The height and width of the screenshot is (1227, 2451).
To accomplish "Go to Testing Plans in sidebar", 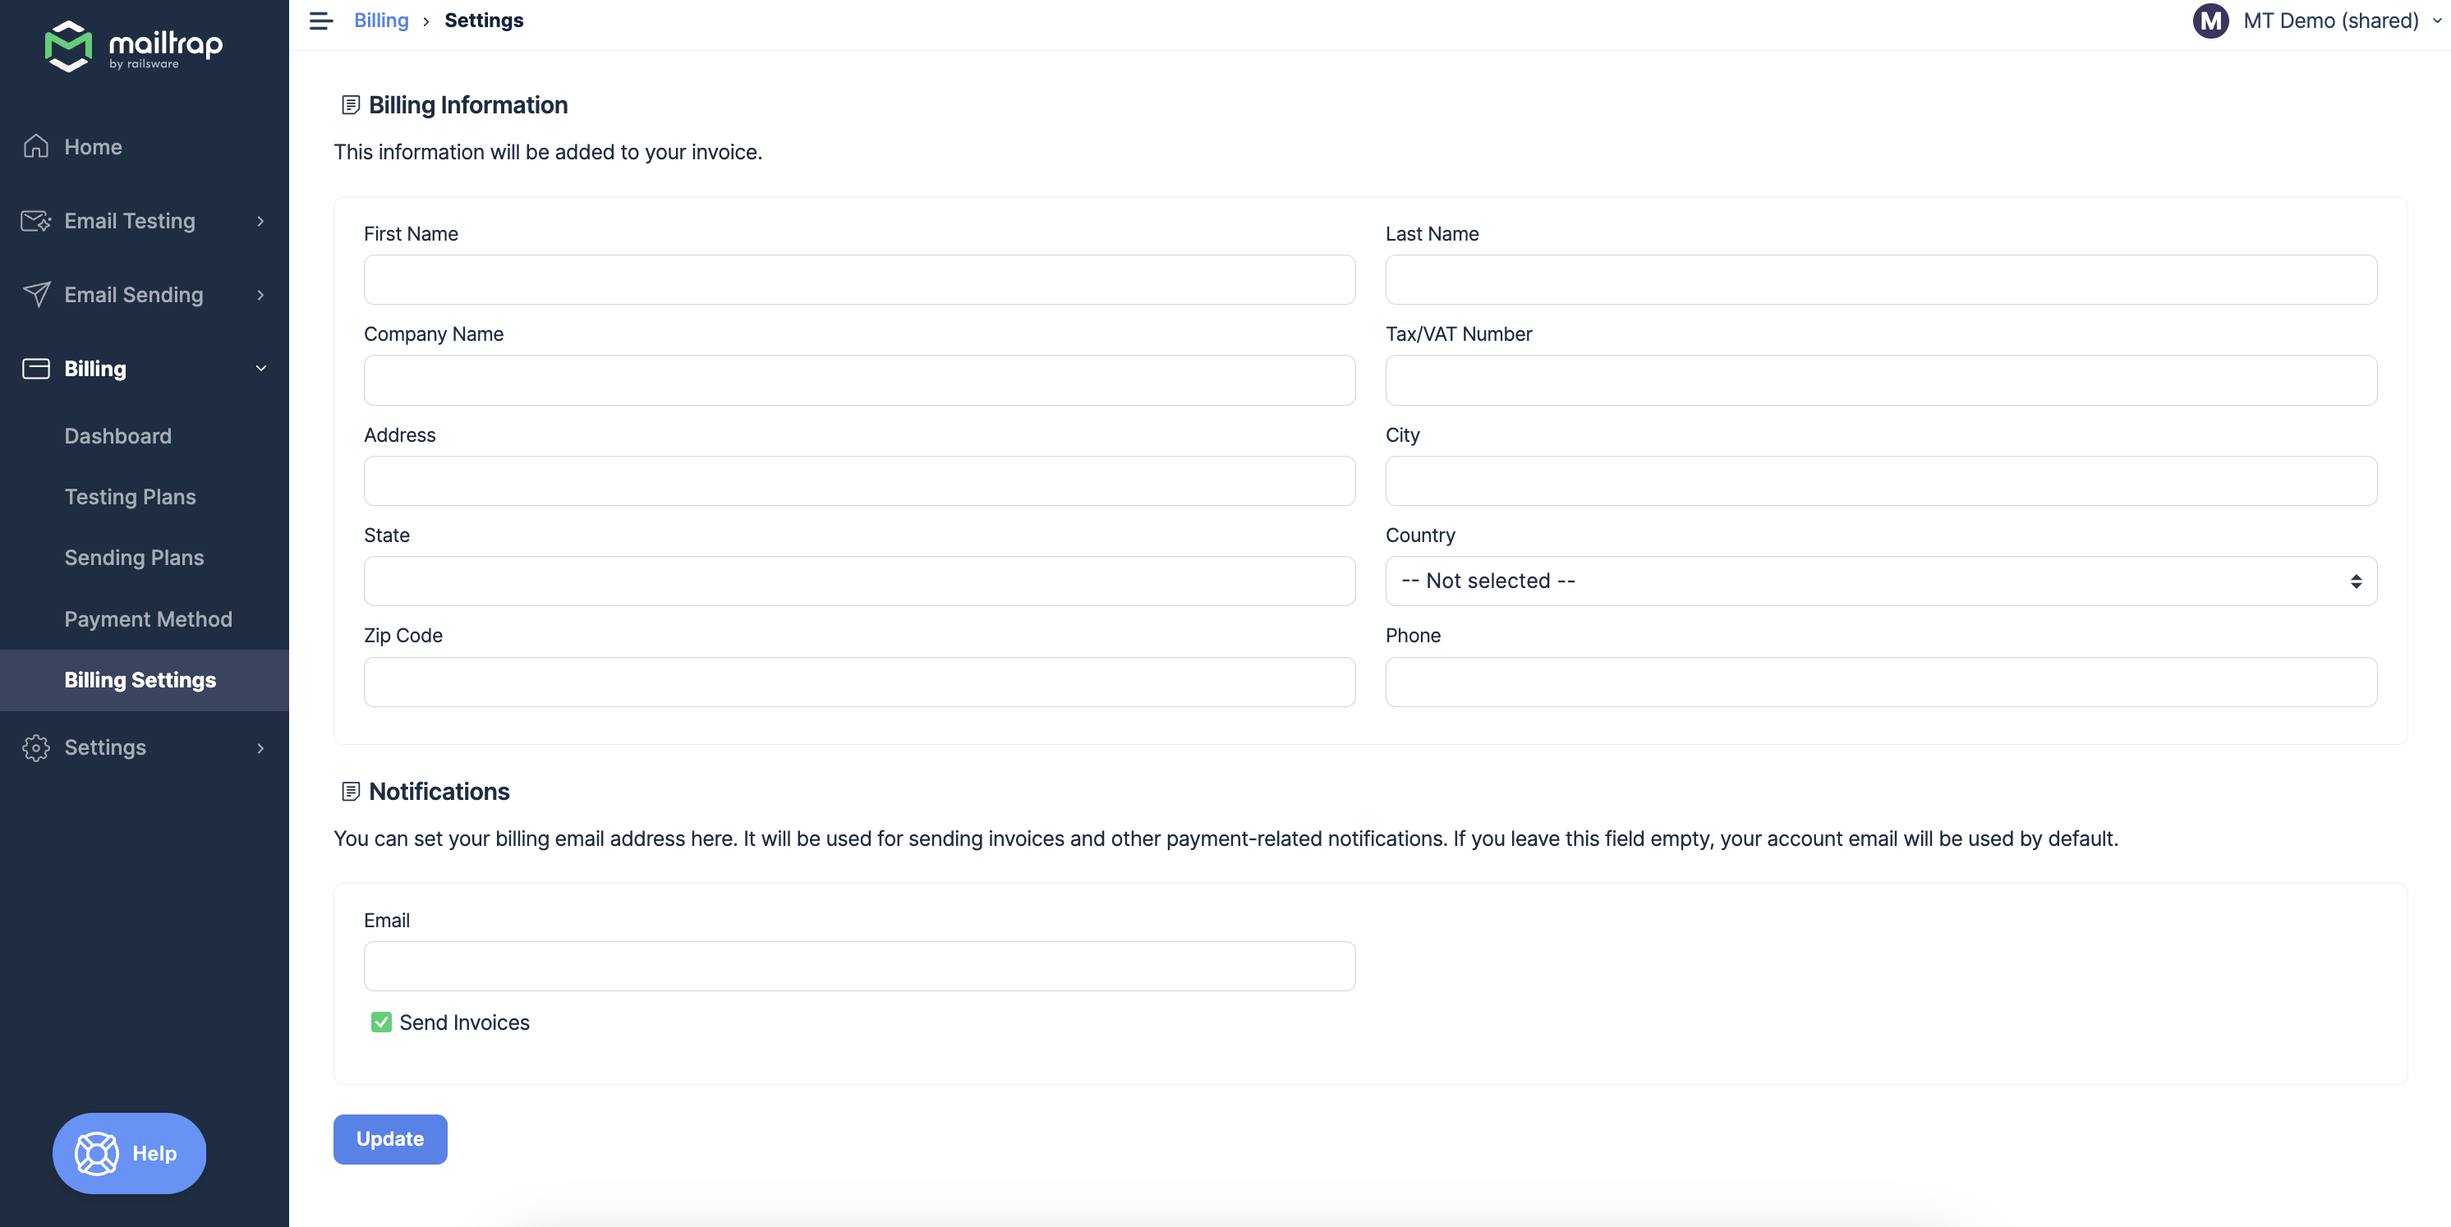I will click(x=131, y=497).
